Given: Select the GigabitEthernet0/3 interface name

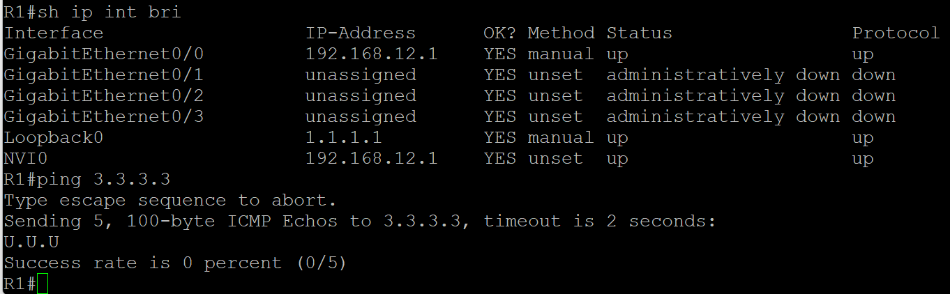Looking at the screenshot, I should [x=104, y=117].
